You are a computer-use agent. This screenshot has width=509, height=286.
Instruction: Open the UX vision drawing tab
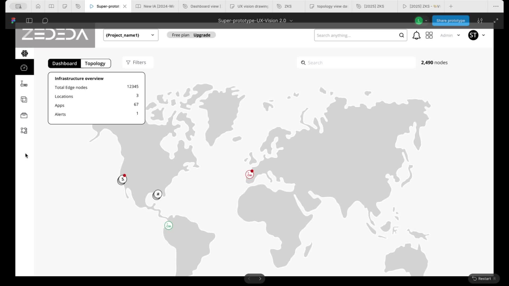[249, 6]
